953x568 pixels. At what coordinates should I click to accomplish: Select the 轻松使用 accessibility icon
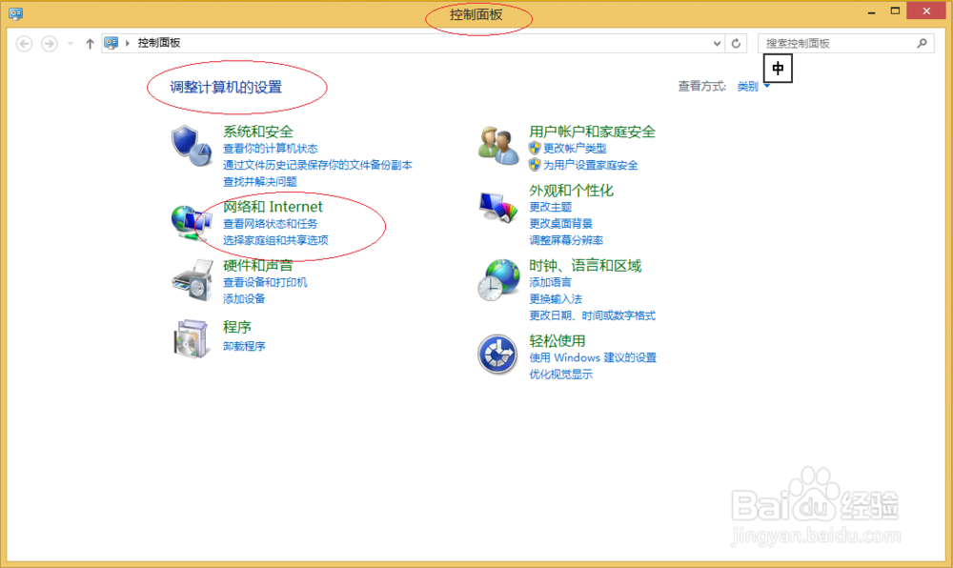coord(497,354)
